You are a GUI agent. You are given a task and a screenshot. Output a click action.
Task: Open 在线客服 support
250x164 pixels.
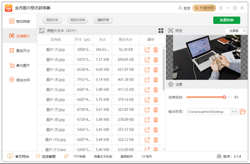(x=45, y=156)
